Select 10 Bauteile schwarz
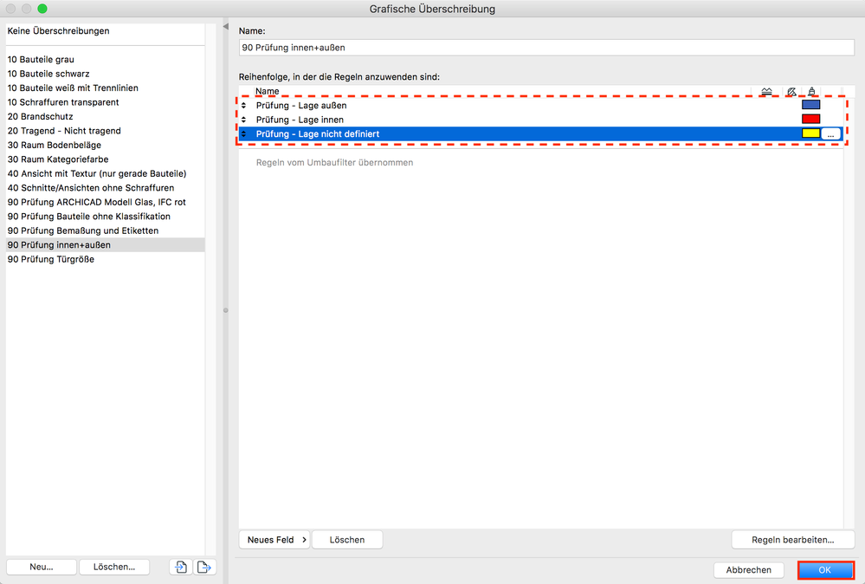The image size is (865, 584). tap(106, 74)
